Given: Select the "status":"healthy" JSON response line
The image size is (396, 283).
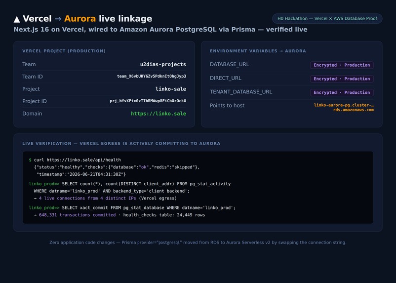Looking at the screenshot, I should tap(117, 167).
